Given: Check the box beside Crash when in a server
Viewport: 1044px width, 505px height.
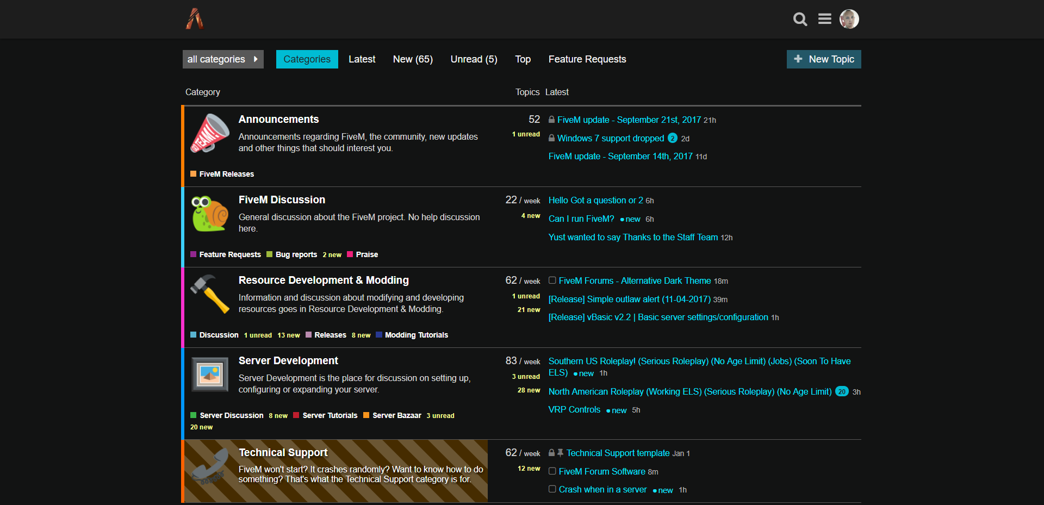Looking at the screenshot, I should (x=552, y=489).
